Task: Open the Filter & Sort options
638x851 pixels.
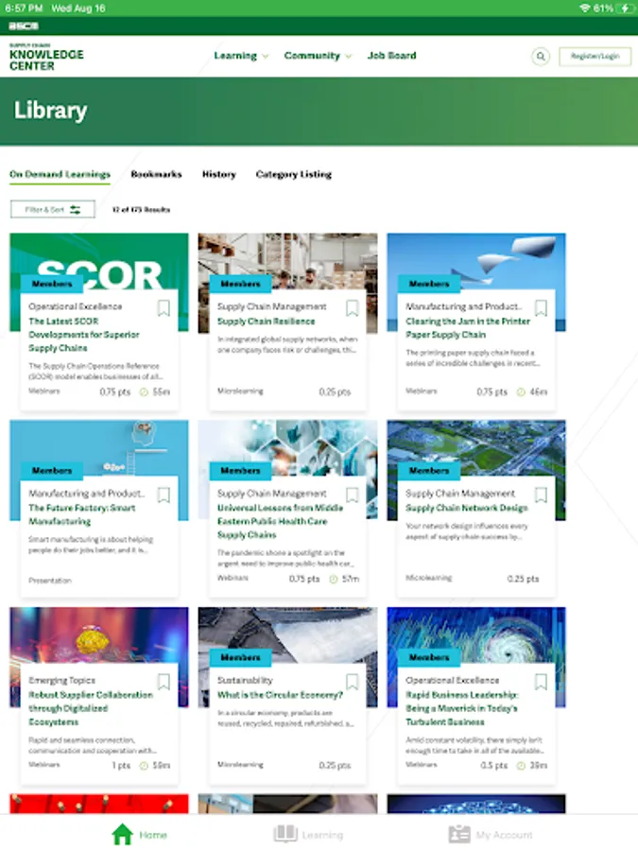Action: pos(53,210)
